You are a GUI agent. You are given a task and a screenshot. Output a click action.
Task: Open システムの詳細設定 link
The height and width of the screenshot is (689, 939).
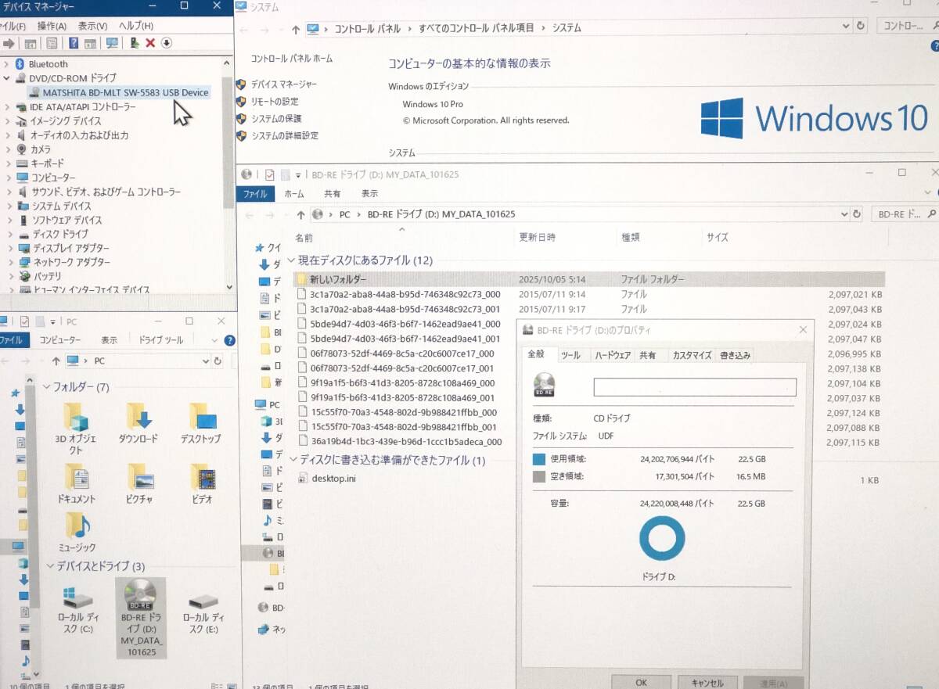(284, 136)
